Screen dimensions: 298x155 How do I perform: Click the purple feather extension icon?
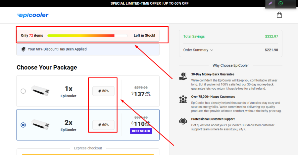click(x=271, y=3)
